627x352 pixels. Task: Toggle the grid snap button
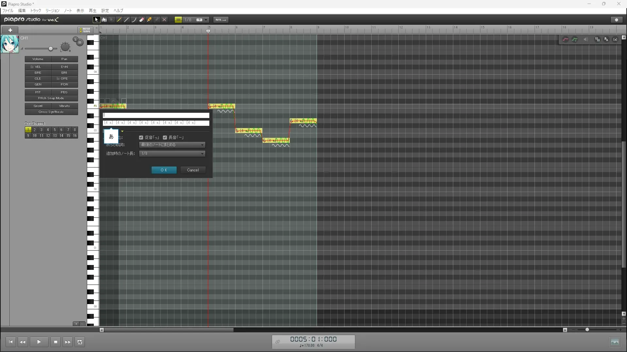178,20
